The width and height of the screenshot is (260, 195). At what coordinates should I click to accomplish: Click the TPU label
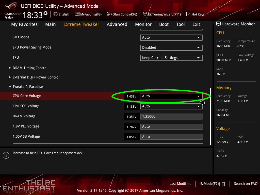tap(16, 57)
